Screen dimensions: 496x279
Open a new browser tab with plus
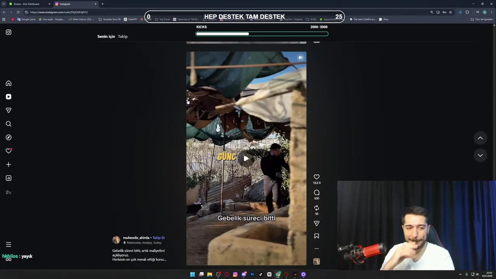pos(102,4)
